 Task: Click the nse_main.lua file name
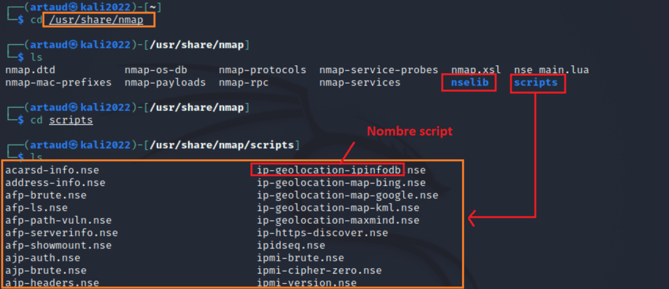[551, 70]
